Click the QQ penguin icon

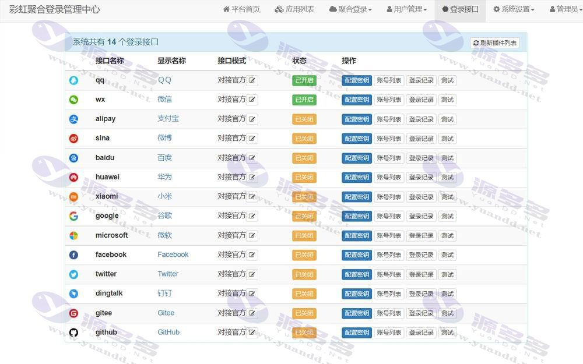(x=73, y=80)
